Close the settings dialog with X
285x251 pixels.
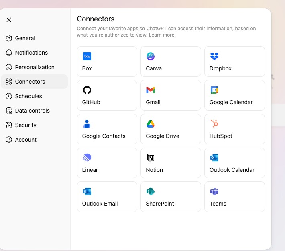coord(9,20)
